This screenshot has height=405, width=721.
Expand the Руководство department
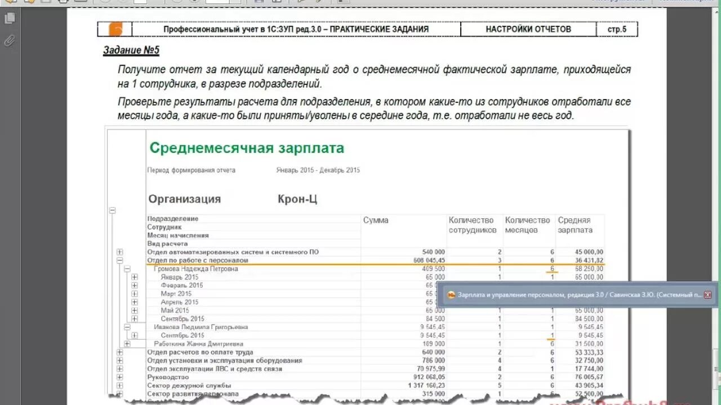coord(119,377)
